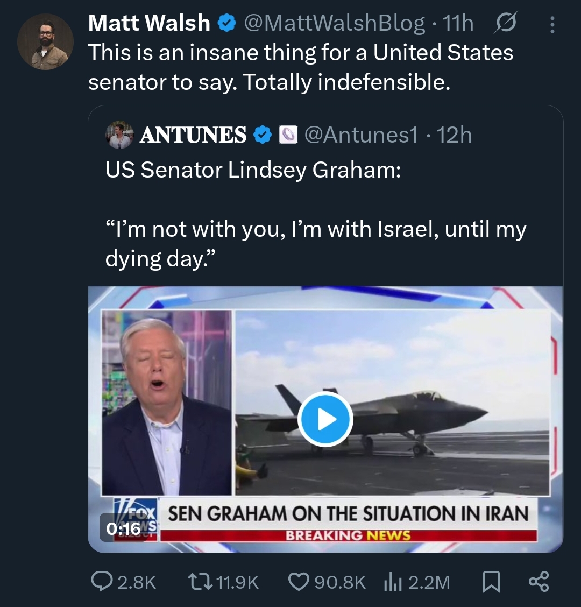Bookmark this tweet
This screenshot has width=581, height=607.
point(491,582)
